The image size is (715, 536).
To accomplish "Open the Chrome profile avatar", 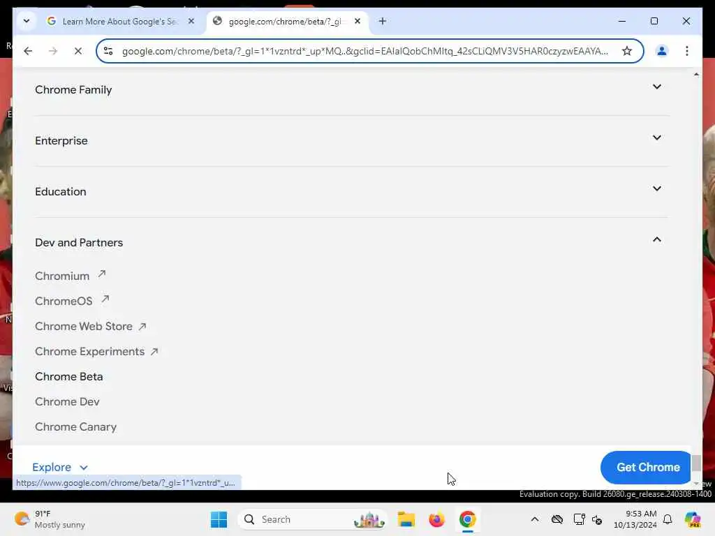I will pyautogui.click(x=662, y=51).
